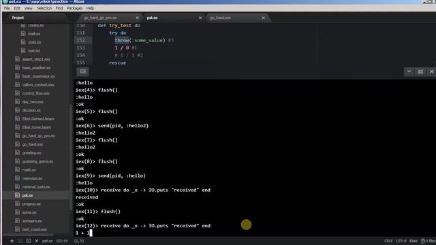Image resolution: width=436 pixels, height=245 pixels.
Task: Hide the terminal panel with chevron
Action: (x=409, y=71)
